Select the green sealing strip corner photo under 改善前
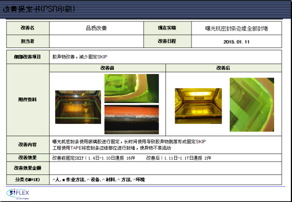Screen dimensions: 292x202 (x=132, y=88)
